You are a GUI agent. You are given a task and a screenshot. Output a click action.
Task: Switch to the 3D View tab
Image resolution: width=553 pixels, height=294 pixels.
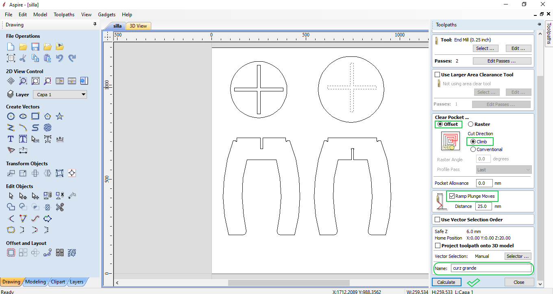[138, 26]
